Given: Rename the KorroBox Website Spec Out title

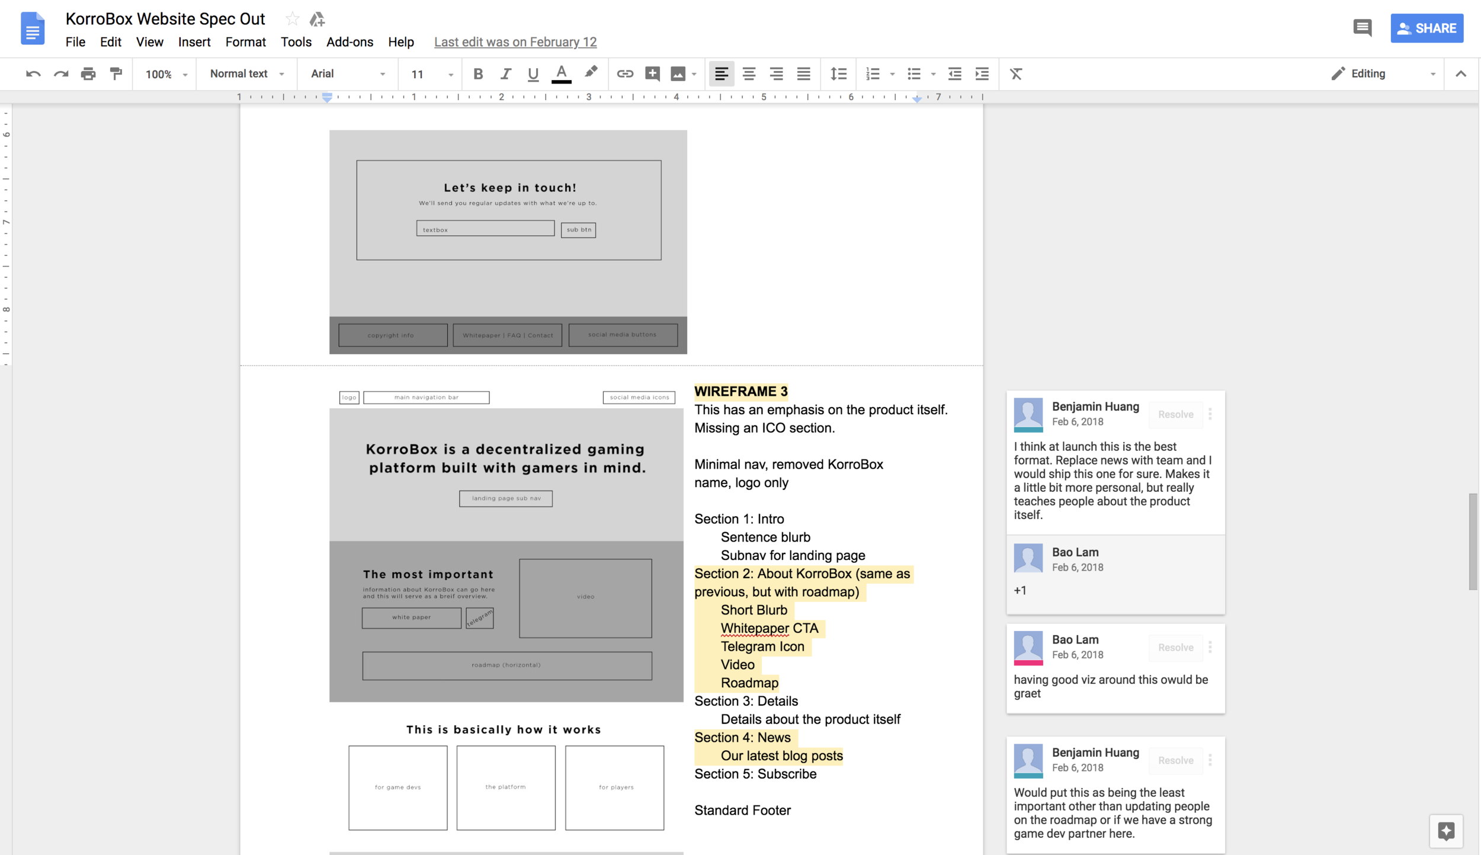Looking at the screenshot, I should [x=165, y=19].
